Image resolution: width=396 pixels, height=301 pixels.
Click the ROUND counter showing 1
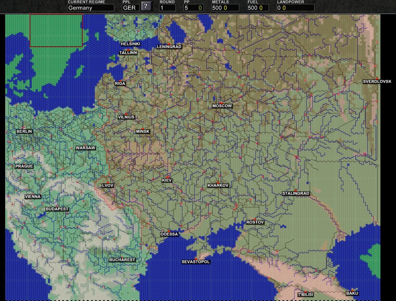pos(167,7)
